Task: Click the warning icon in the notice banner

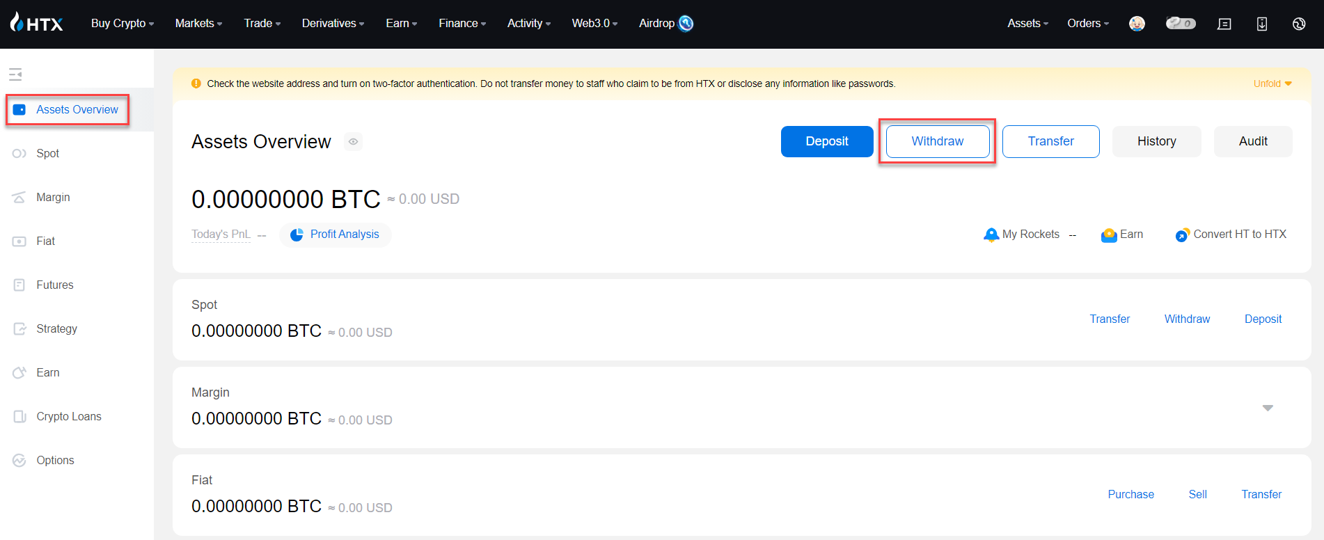Action: coord(196,84)
